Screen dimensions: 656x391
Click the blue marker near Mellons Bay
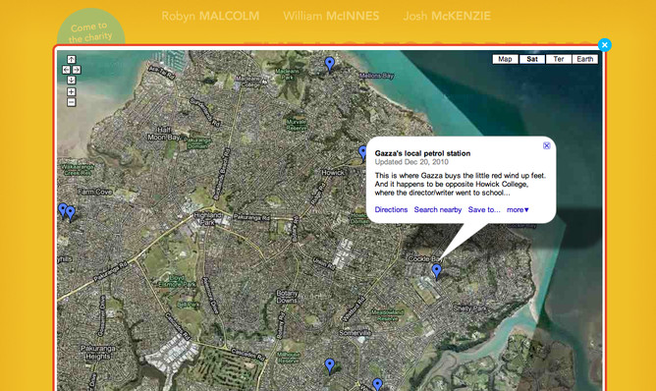330,64
